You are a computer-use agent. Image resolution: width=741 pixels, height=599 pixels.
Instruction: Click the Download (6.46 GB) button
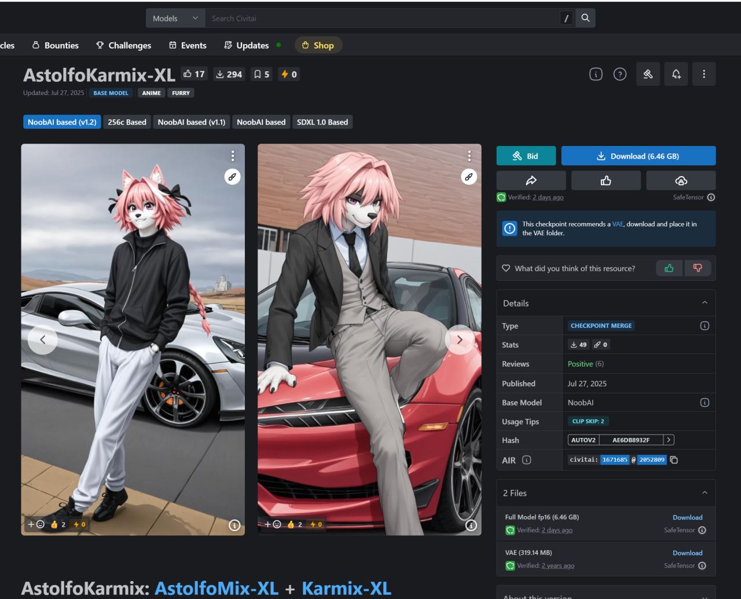[639, 156]
